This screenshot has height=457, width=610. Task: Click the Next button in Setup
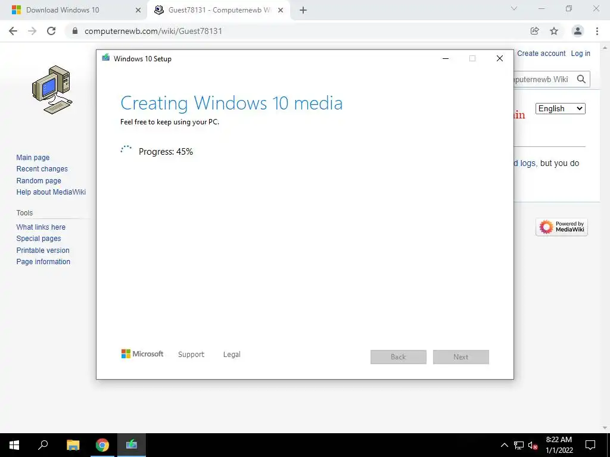coord(460,357)
